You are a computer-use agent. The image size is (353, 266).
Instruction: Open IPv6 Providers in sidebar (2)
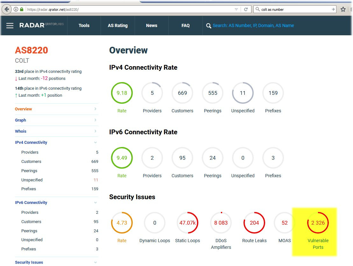click(x=60, y=213)
